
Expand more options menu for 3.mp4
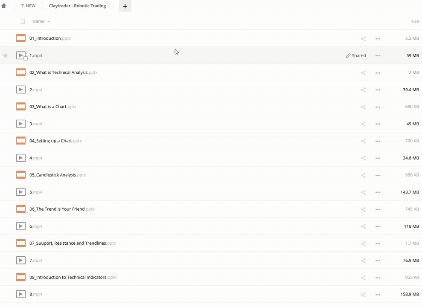pyautogui.click(x=378, y=124)
